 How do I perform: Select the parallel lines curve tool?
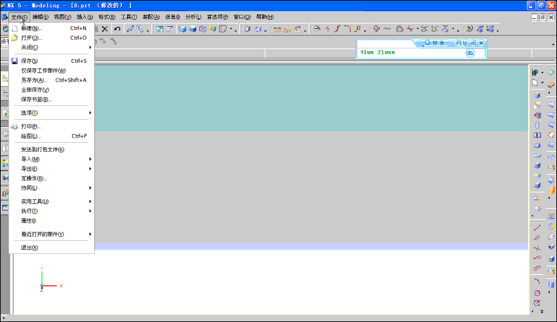[x=537, y=238]
